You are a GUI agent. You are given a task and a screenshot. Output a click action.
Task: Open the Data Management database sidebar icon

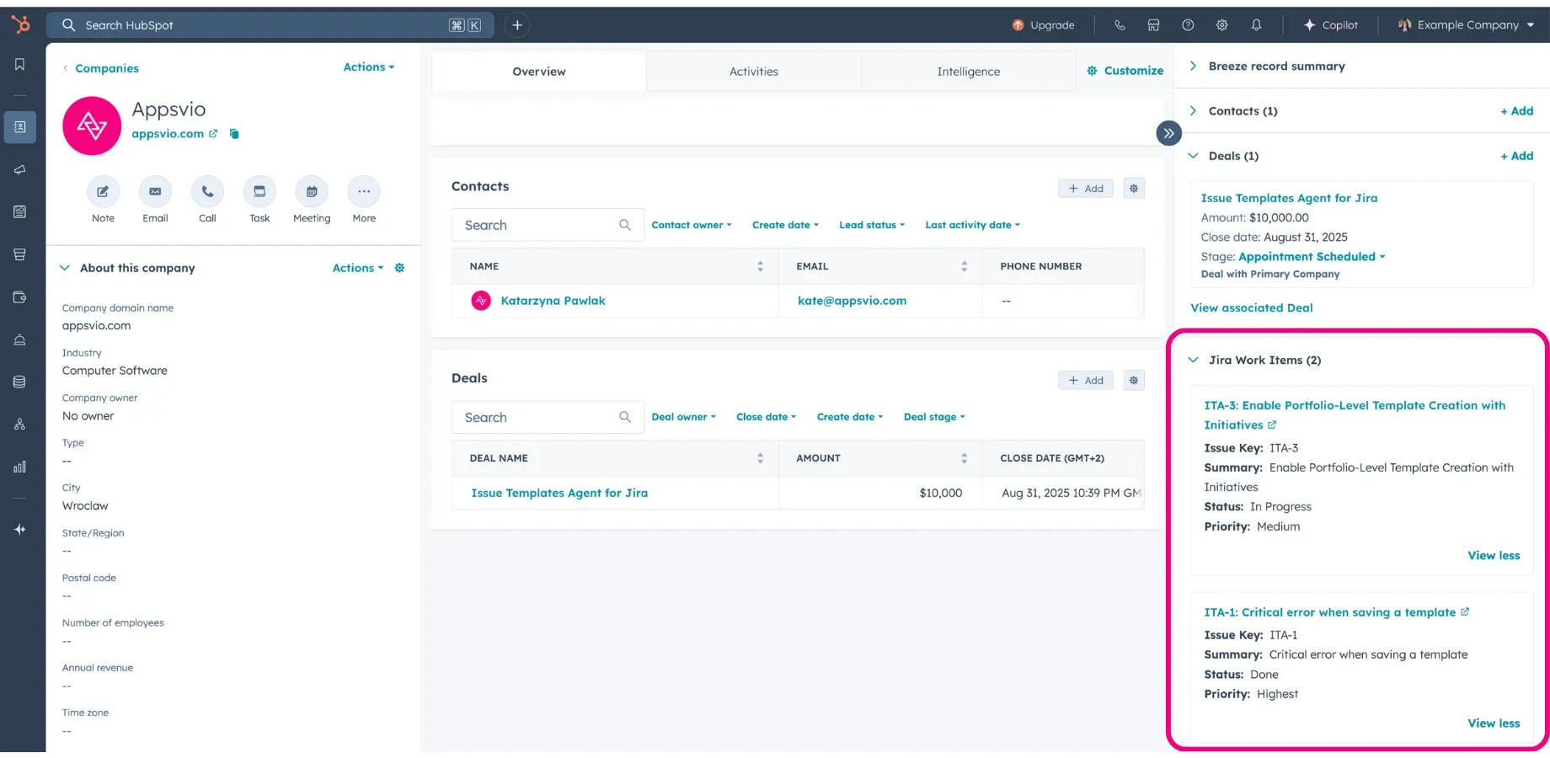click(19, 382)
